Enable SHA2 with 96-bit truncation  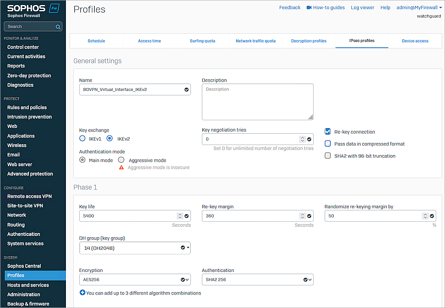pos(327,155)
